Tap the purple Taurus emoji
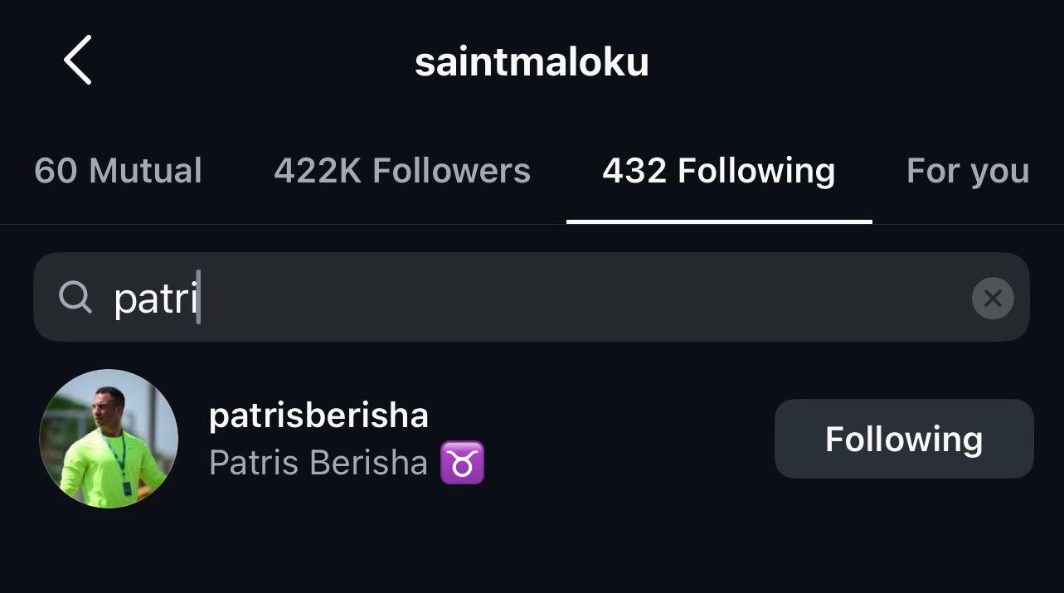1064x593 pixels. tap(462, 463)
